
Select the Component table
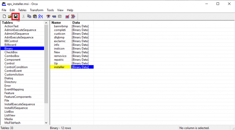point(12,60)
